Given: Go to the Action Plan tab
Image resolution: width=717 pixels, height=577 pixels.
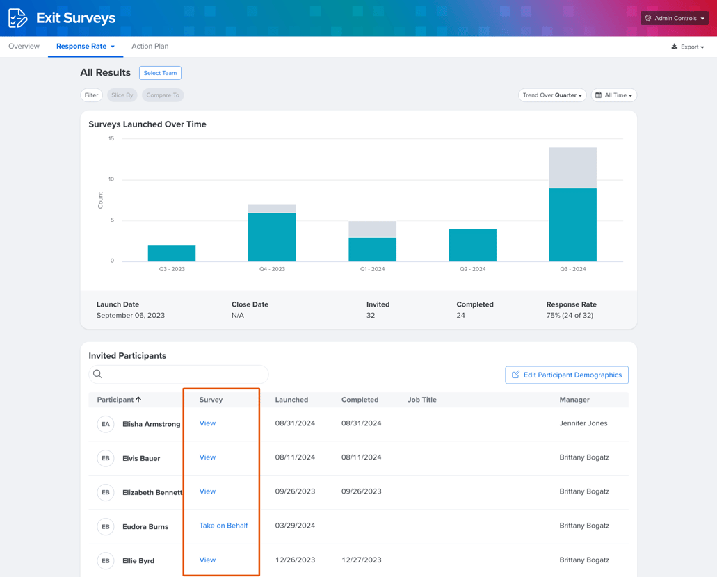Looking at the screenshot, I should [150, 47].
